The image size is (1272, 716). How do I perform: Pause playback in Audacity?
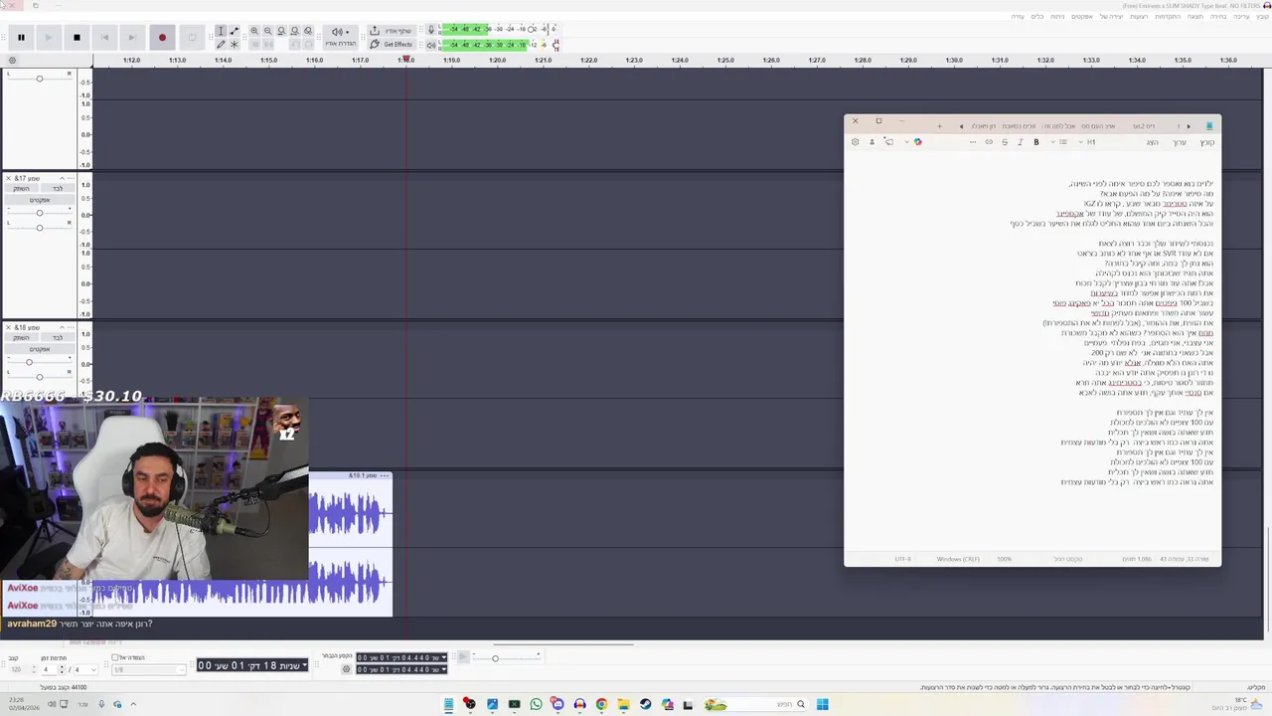tap(21, 38)
